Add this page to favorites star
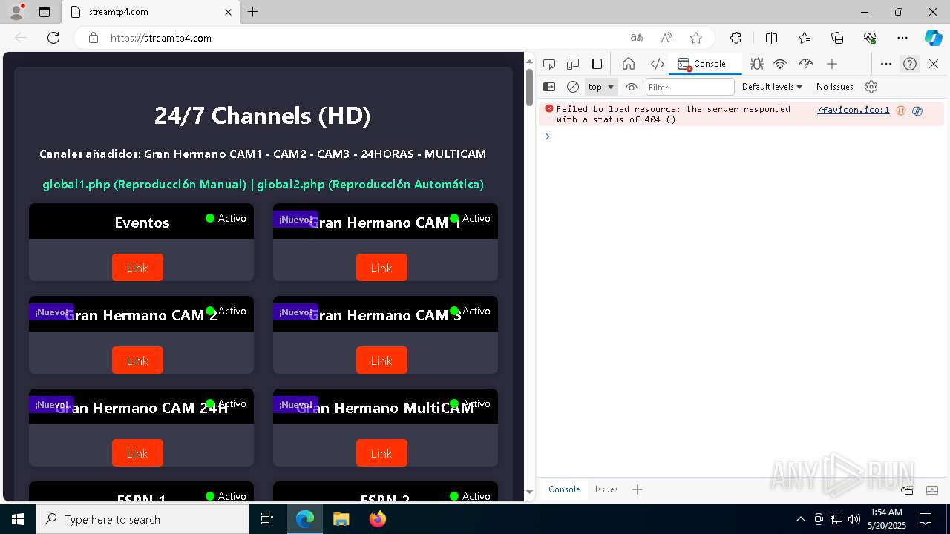Image resolution: width=950 pixels, height=534 pixels. [696, 38]
